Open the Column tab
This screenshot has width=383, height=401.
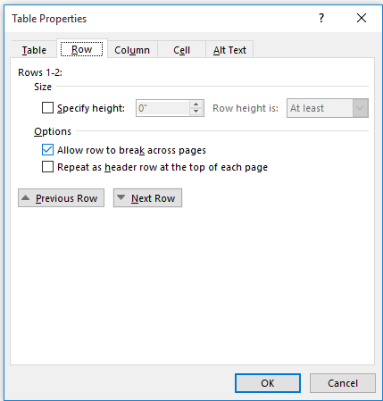[132, 50]
